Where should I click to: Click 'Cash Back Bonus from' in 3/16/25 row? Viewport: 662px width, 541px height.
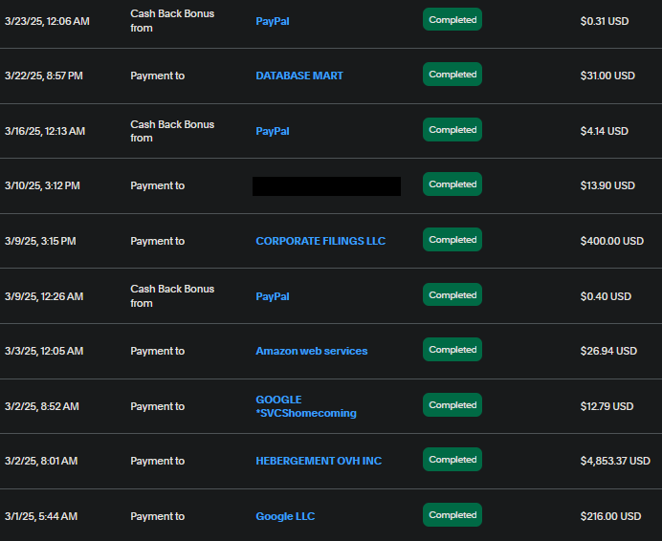[x=172, y=131]
